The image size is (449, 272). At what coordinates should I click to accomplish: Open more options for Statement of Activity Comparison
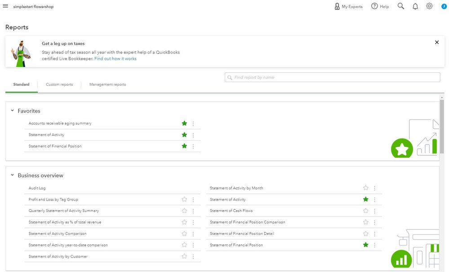pos(193,234)
